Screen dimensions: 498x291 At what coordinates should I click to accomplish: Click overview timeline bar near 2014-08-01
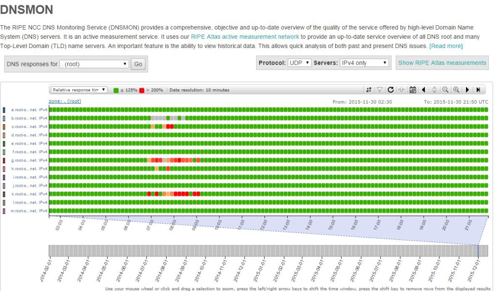pyautogui.click(x=166, y=251)
